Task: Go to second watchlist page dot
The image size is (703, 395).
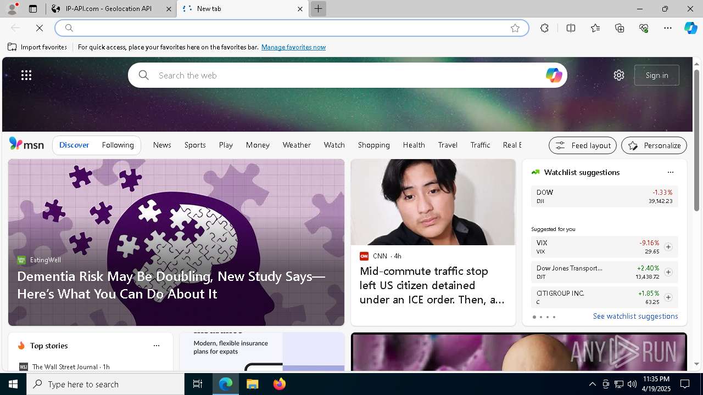Action: tap(540, 317)
